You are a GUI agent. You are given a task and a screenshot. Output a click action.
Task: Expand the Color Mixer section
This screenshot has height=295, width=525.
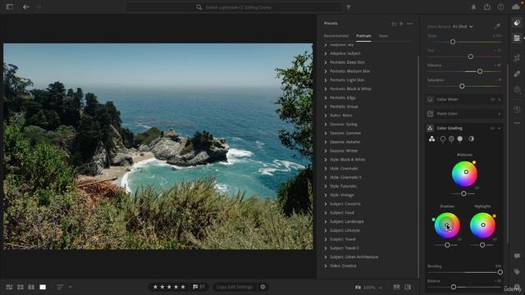(x=500, y=99)
